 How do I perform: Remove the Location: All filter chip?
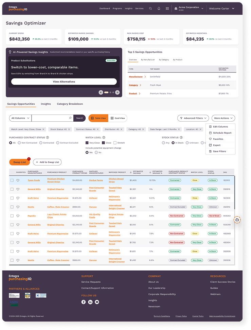point(200,129)
